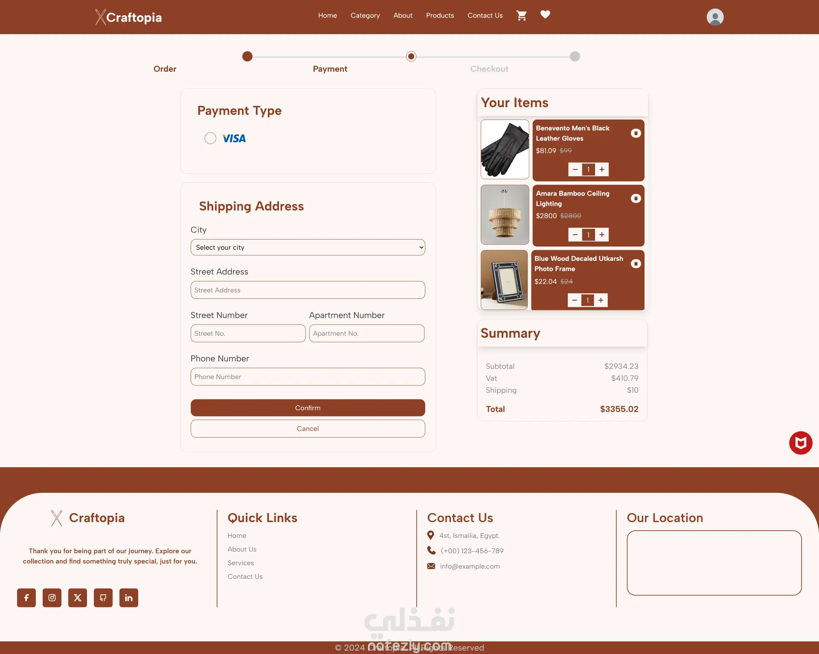Open the user profile avatar
Image resolution: width=819 pixels, height=654 pixels.
[715, 17]
